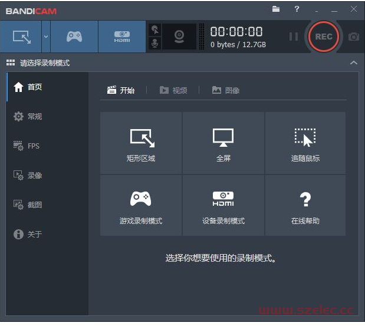Image resolution: width=365 pixels, height=326 pixels.
Task: Choose the 追随鼠标 follow mouse tile
Action: (305, 143)
